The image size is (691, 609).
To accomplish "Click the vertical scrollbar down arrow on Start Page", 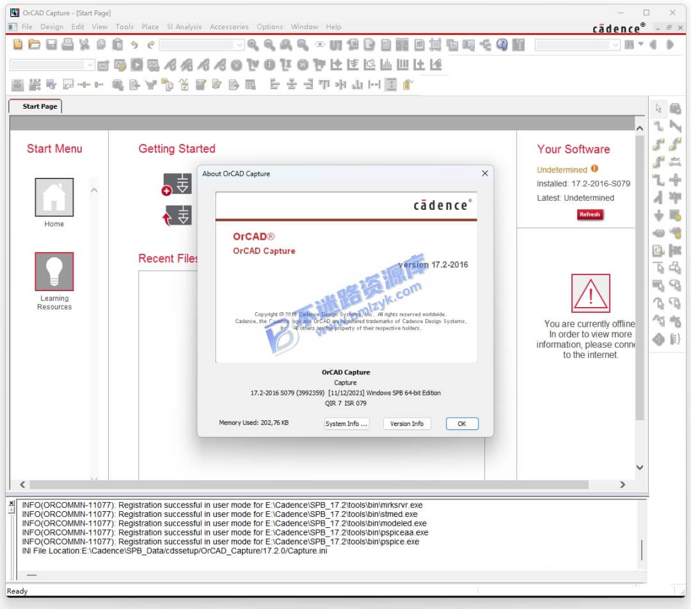I will 640,467.
